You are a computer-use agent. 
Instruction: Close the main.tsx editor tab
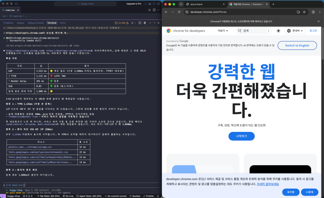(18, 10)
